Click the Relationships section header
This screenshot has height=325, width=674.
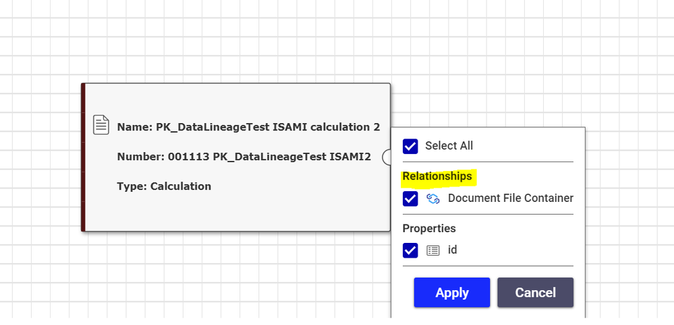point(437,176)
